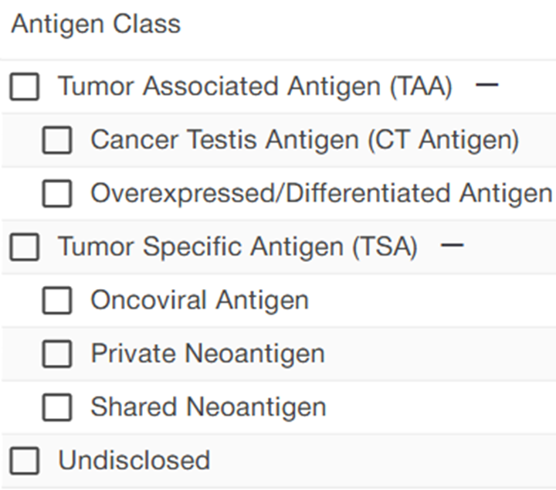Tick the Undisclosed checkbox
This screenshot has width=556, height=490.
25,461
